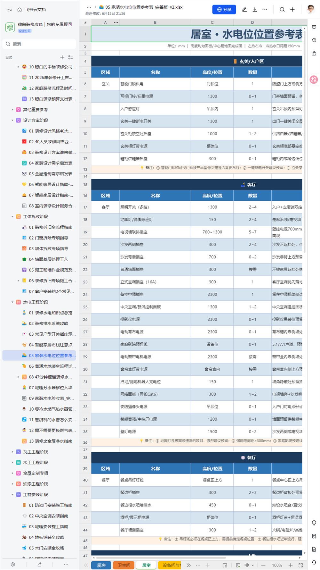
Task: Open the user avatar profile menu
Action: (310, 9)
